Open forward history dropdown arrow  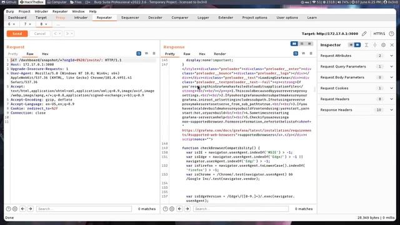click(x=72, y=34)
